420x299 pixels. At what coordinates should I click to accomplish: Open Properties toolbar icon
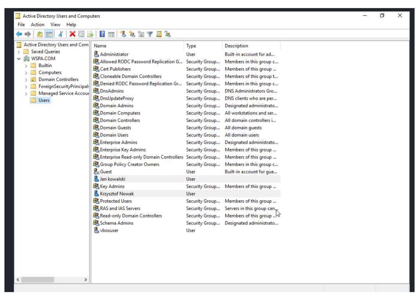[x=81, y=34]
